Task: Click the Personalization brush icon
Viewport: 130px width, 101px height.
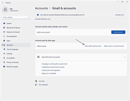Action: 4,36
